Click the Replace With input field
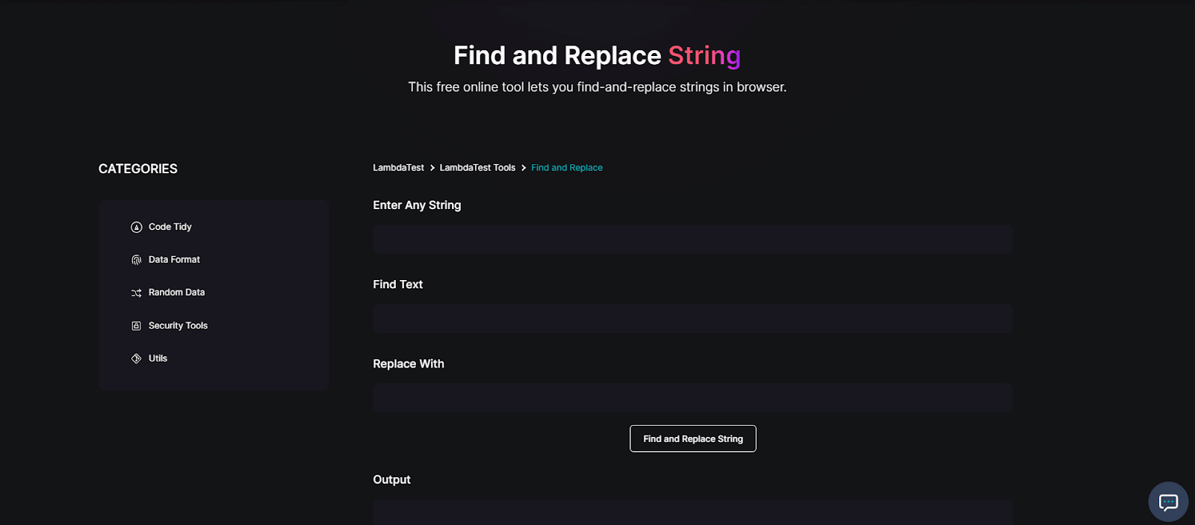1195x525 pixels. click(692, 397)
